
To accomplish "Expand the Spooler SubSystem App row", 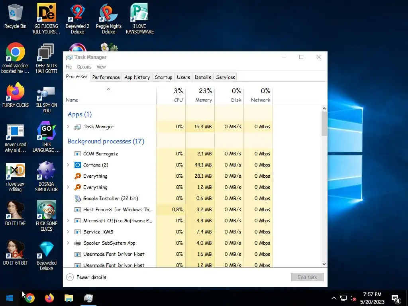I will click(x=68, y=243).
